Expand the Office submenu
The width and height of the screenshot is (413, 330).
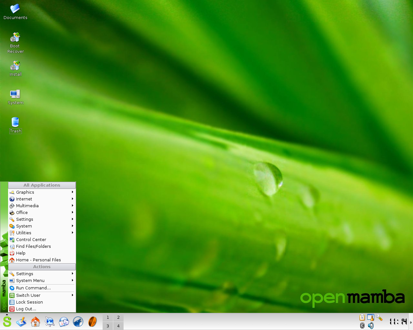(42, 212)
